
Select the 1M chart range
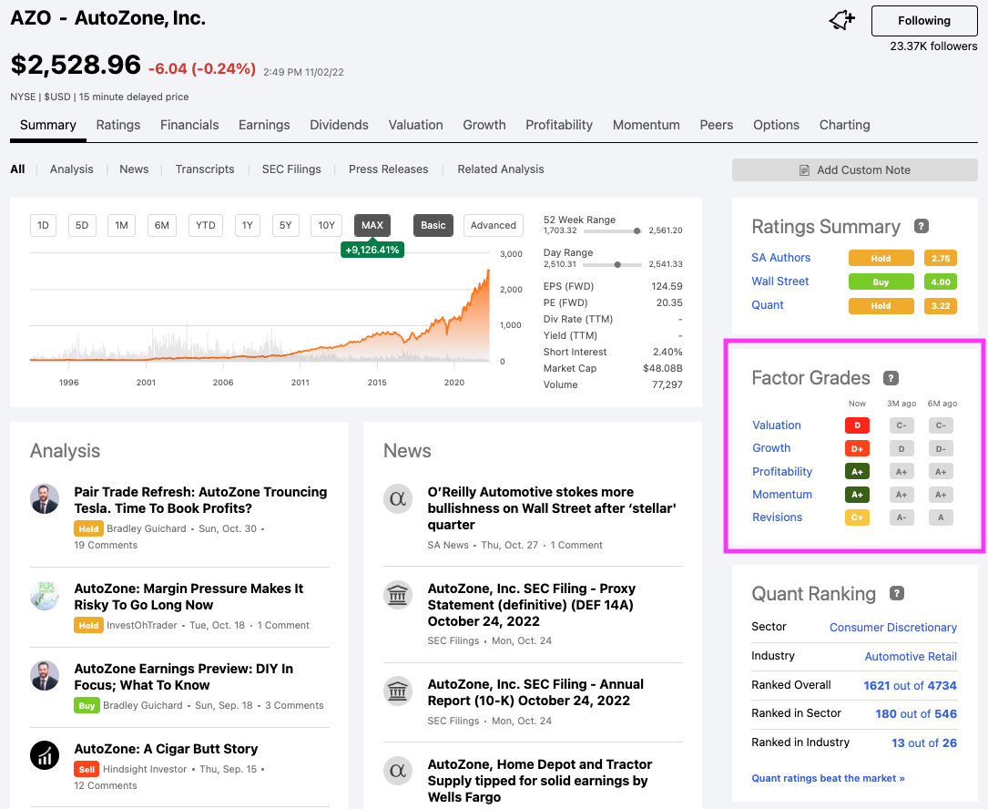(122, 225)
